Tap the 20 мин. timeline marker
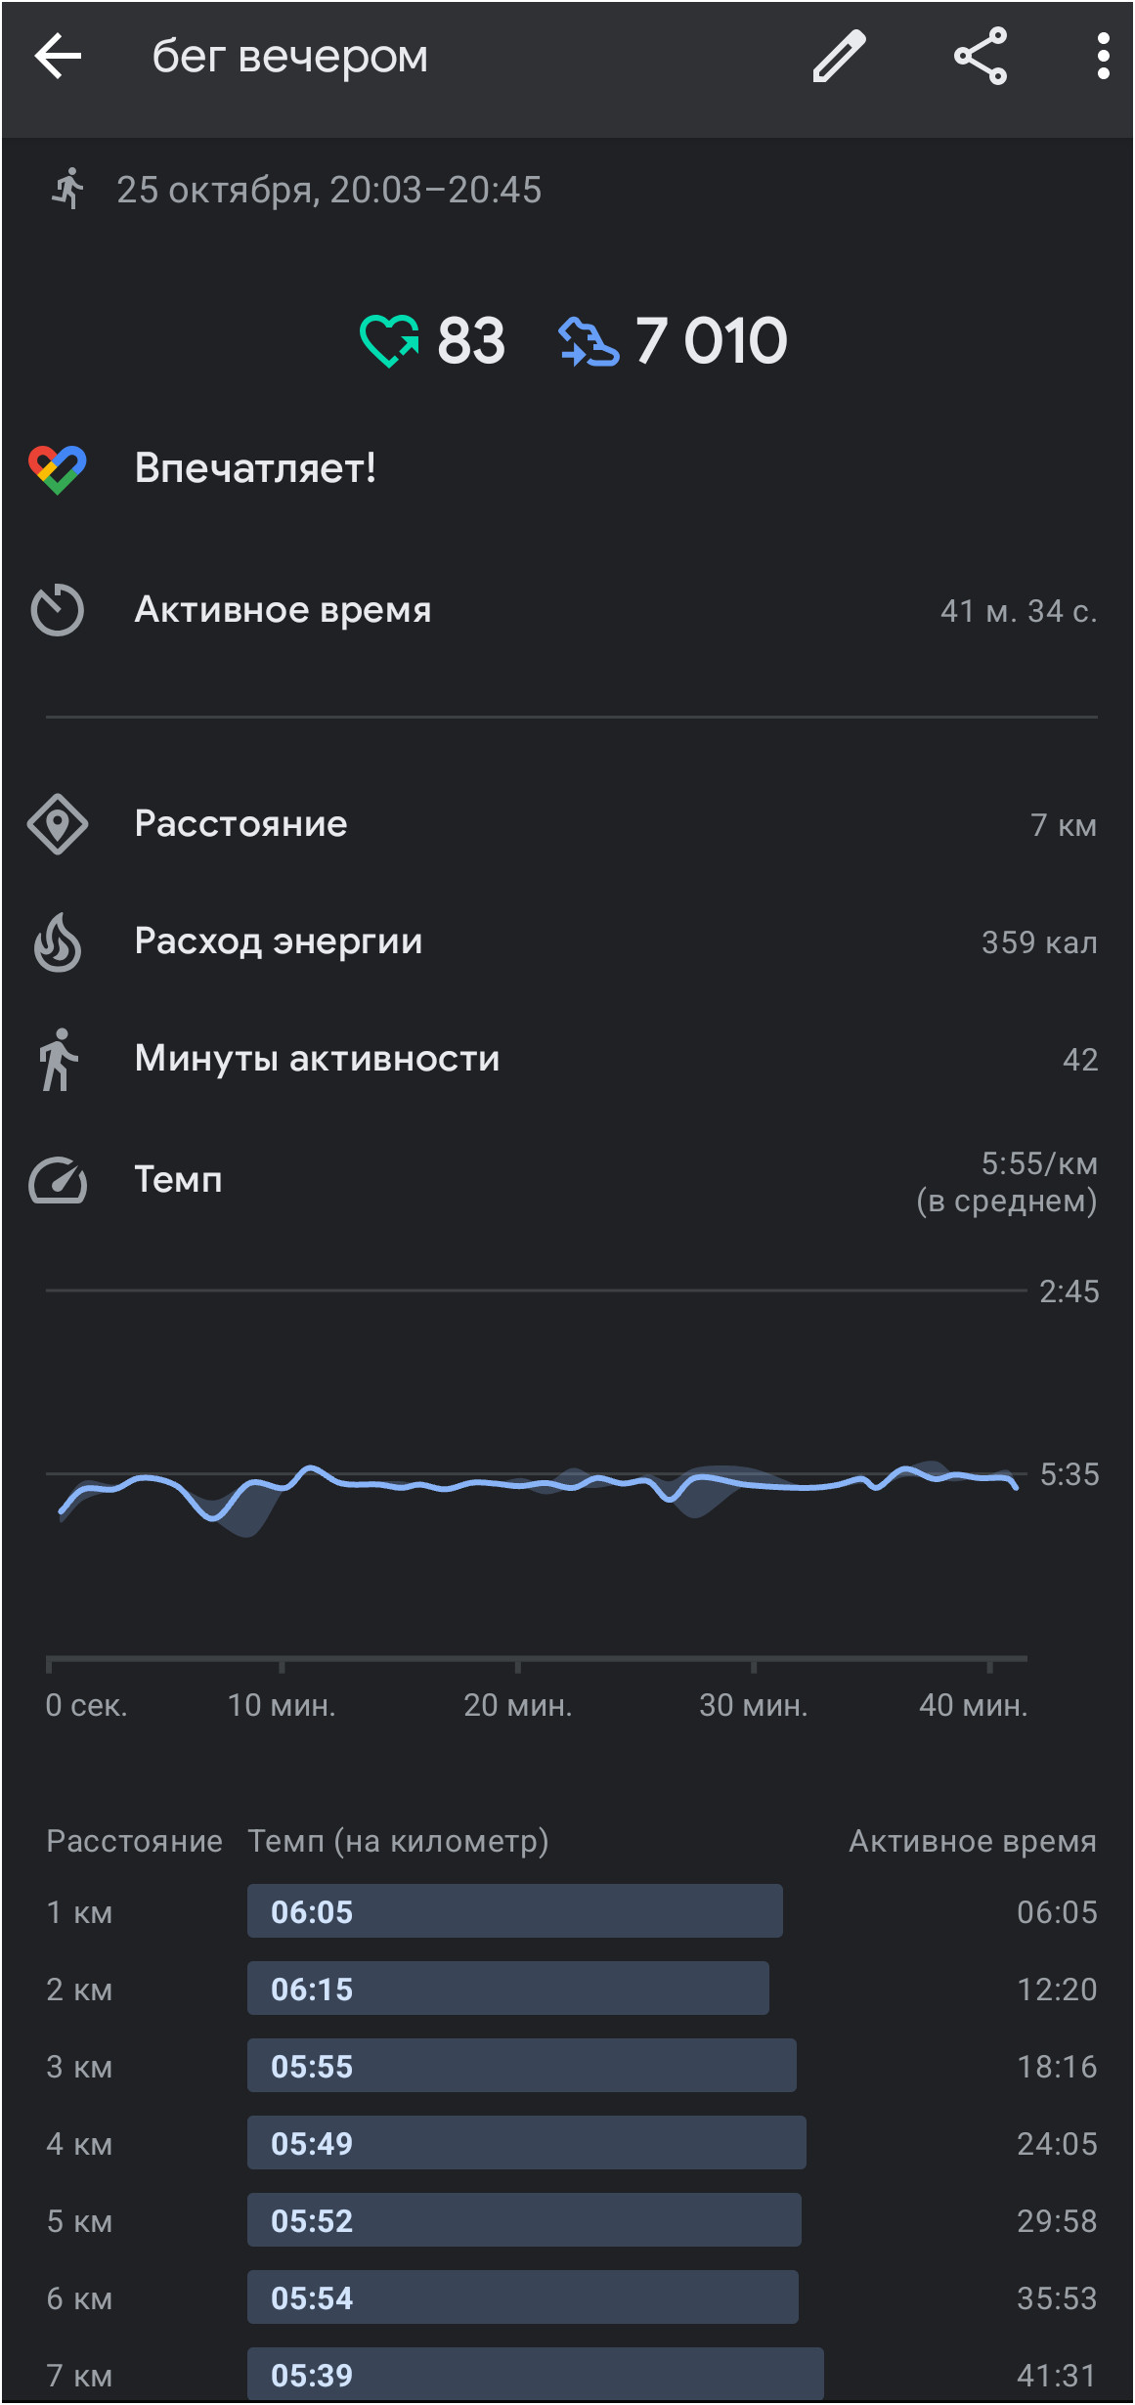Image resolution: width=1135 pixels, height=2405 pixels. tap(517, 1706)
